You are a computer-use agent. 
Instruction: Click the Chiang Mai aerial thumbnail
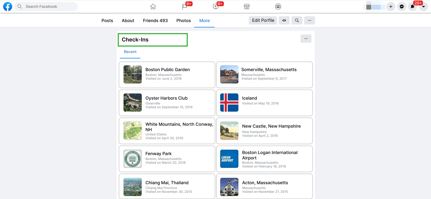pos(133,187)
